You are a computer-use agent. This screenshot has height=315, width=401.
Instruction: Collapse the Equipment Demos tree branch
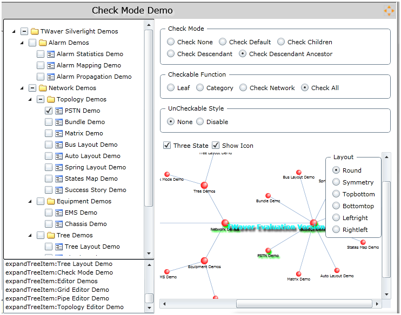30,201
